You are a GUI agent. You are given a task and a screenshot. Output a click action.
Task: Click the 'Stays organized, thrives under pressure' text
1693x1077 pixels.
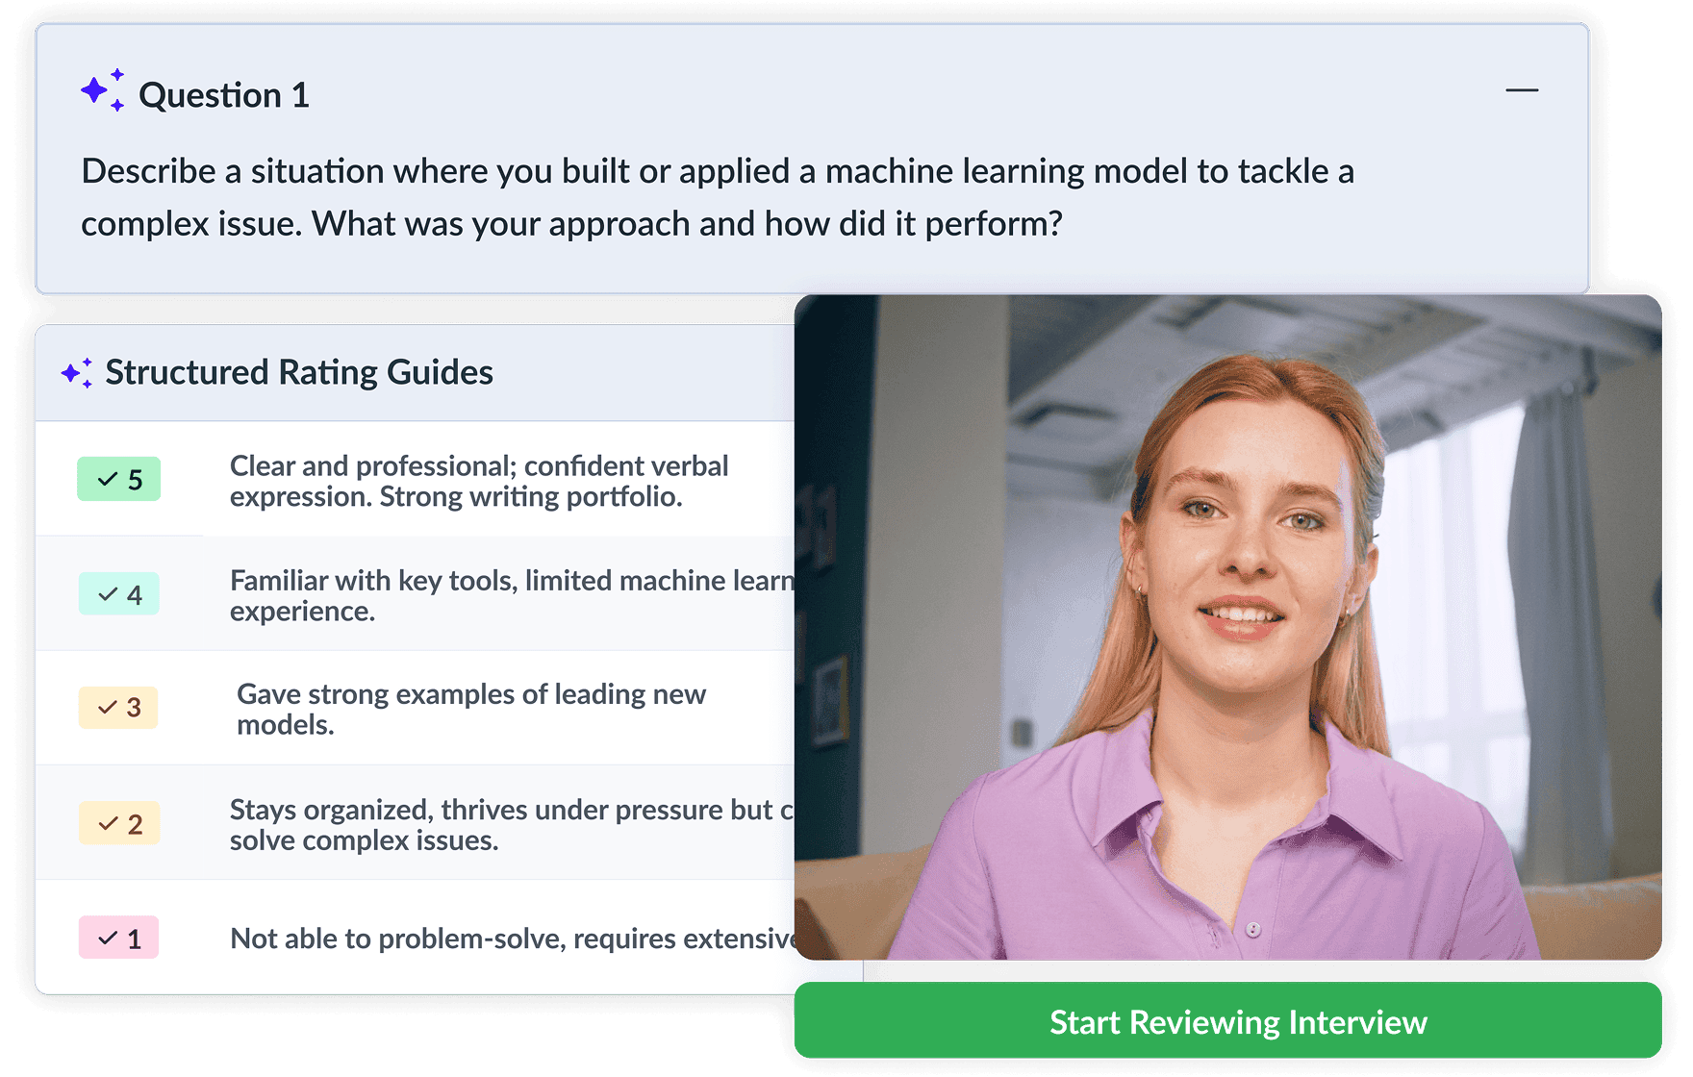click(x=512, y=824)
